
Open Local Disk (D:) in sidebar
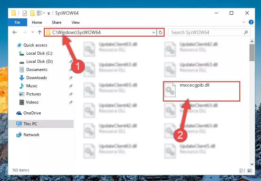[39, 61]
